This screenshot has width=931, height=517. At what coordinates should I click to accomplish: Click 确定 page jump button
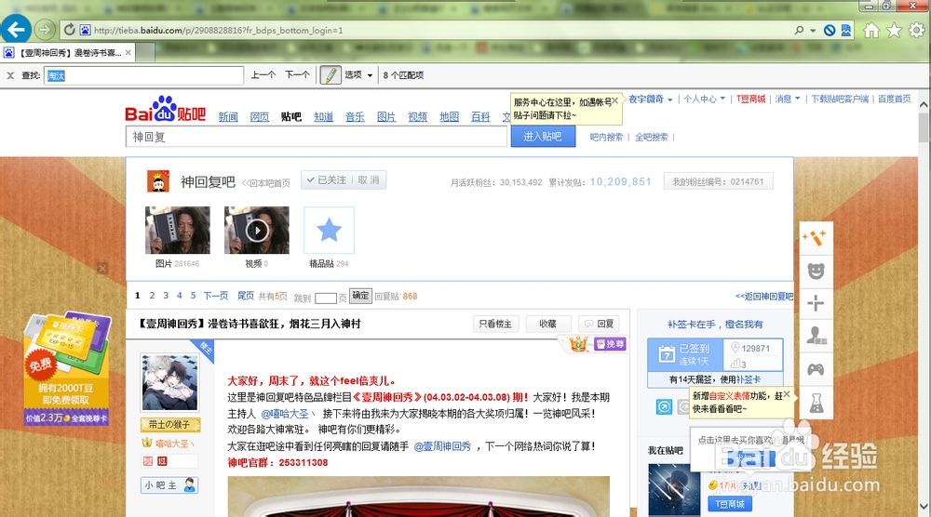(x=360, y=296)
